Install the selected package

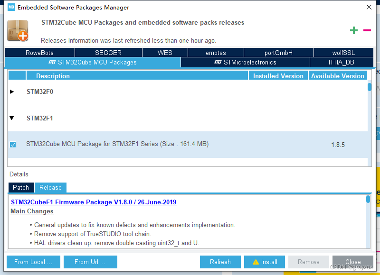click(x=265, y=262)
